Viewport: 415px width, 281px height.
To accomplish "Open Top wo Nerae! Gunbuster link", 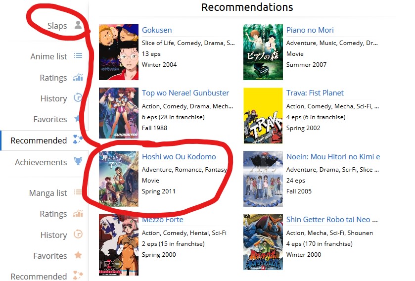I will point(185,93).
